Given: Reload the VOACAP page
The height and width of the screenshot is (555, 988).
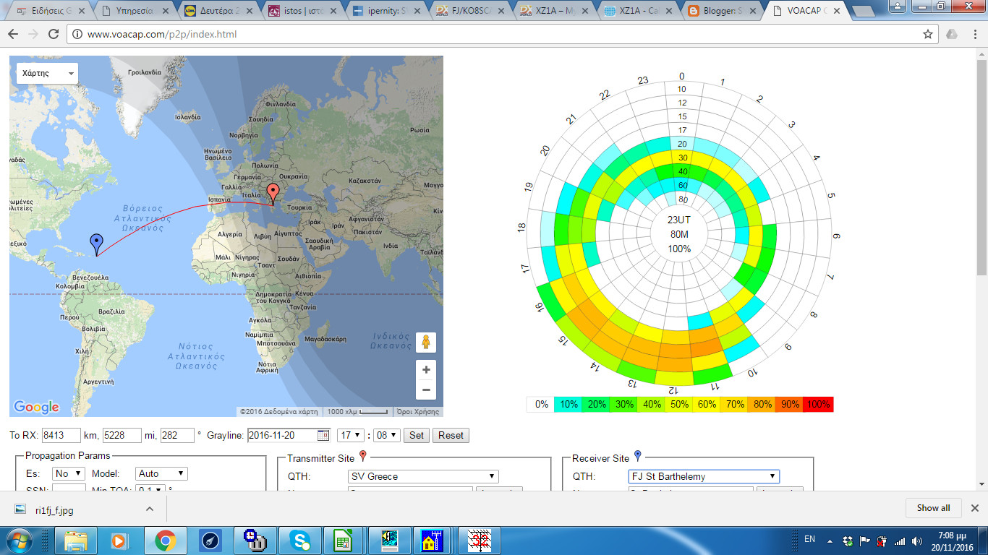Looking at the screenshot, I should click(54, 35).
